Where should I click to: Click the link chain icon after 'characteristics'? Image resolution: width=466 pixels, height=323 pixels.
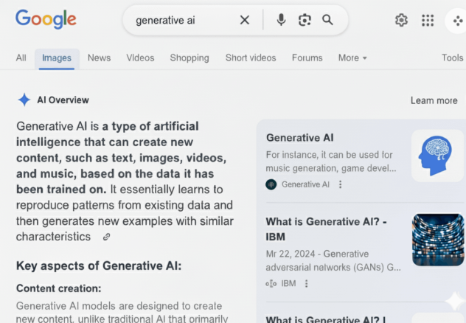tap(106, 237)
